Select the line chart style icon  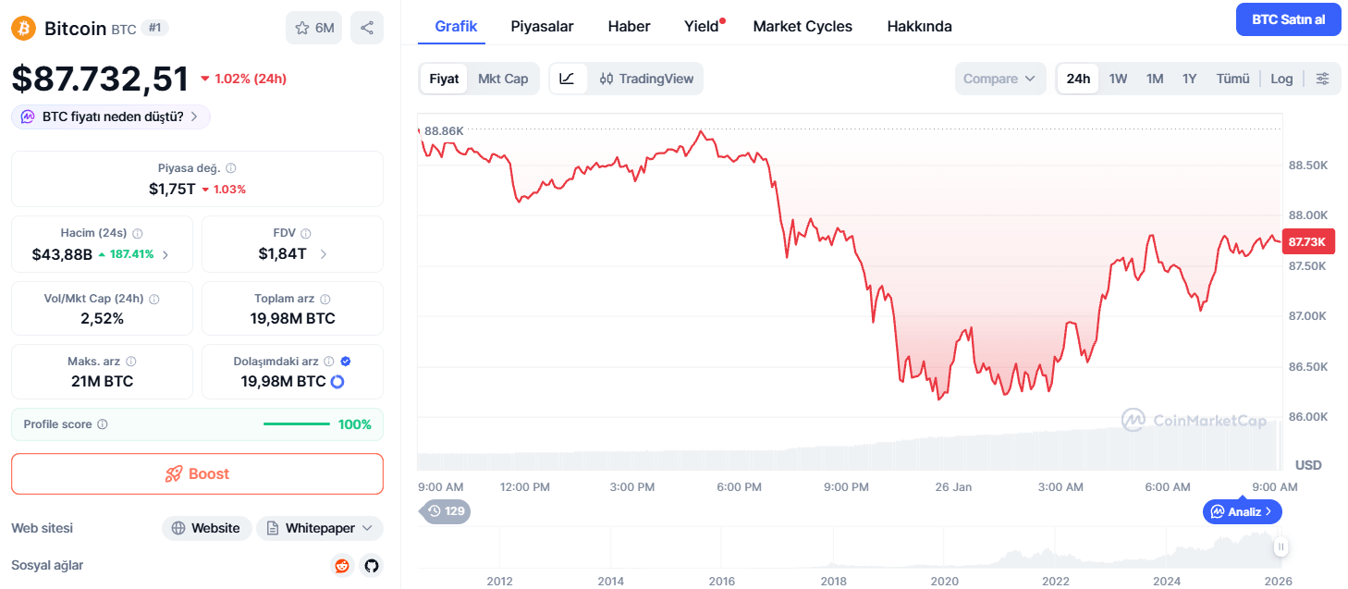pos(568,79)
